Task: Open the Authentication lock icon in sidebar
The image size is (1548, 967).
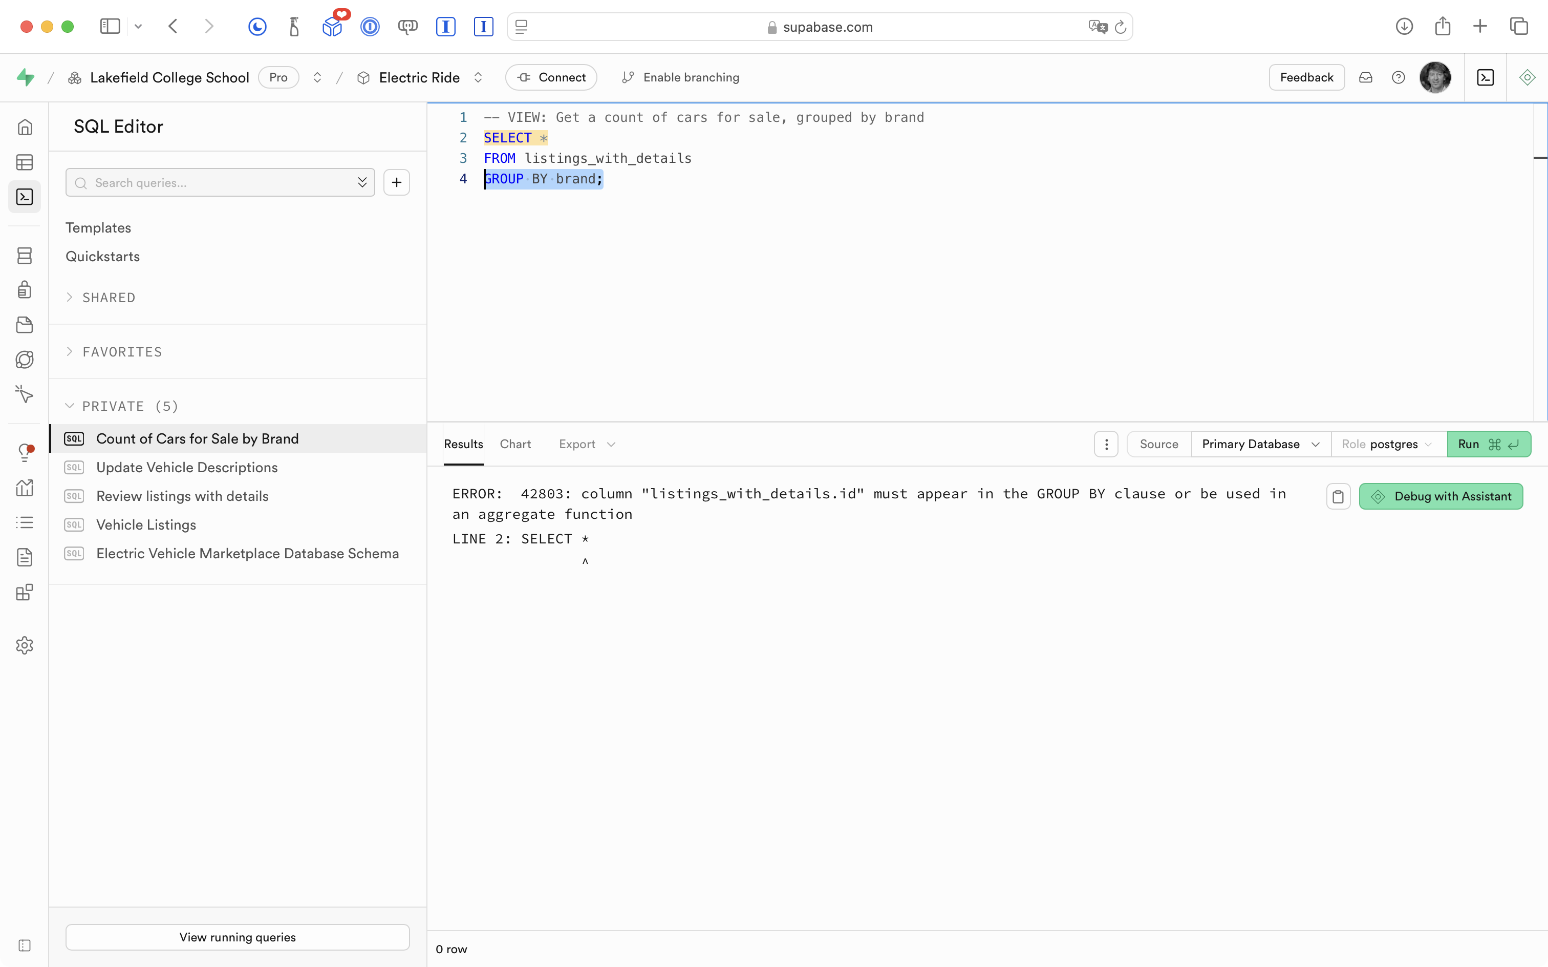Action: tap(24, 290)
